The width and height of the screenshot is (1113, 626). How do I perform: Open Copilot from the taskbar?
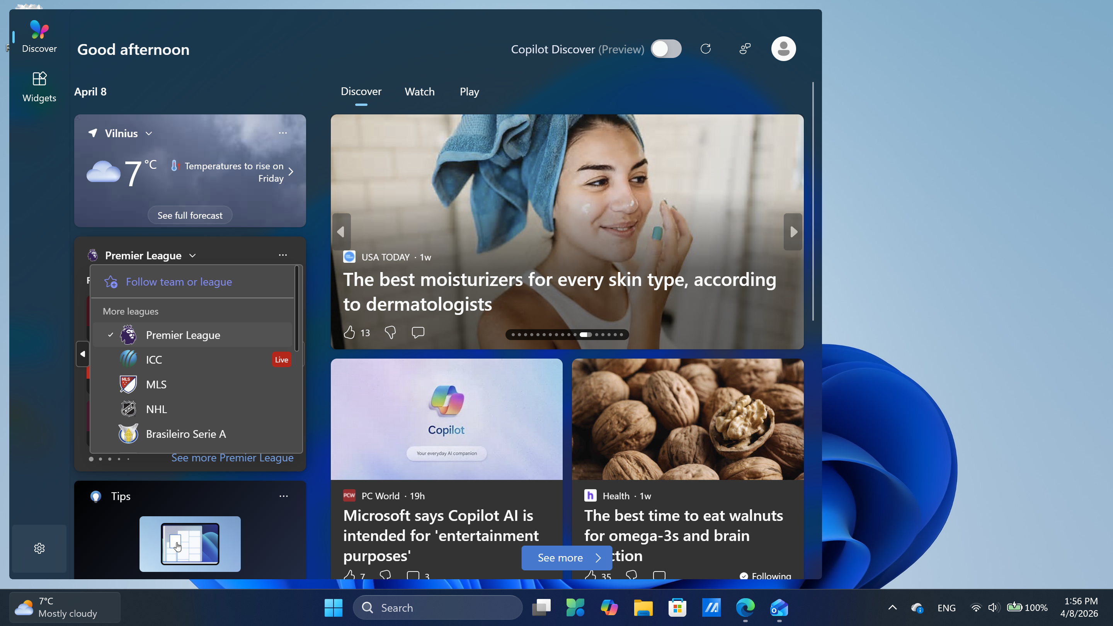pos(609,608)
